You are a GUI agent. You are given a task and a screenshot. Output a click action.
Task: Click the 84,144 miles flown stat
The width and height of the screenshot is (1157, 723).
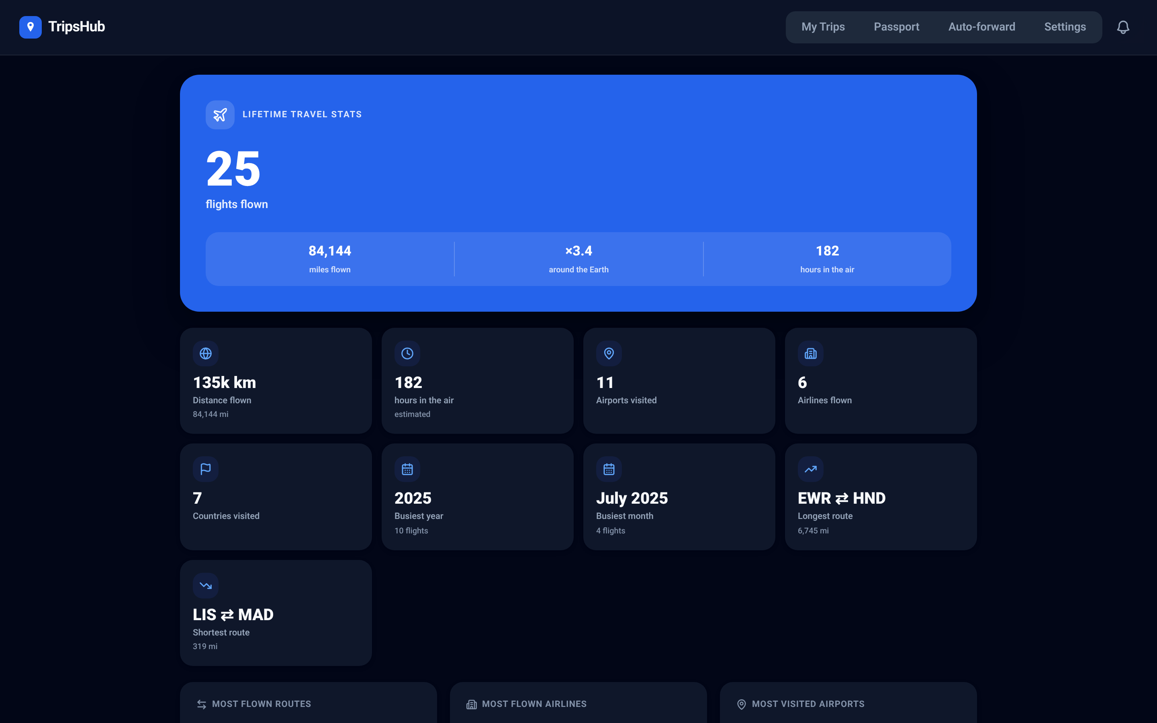point(330,259)
